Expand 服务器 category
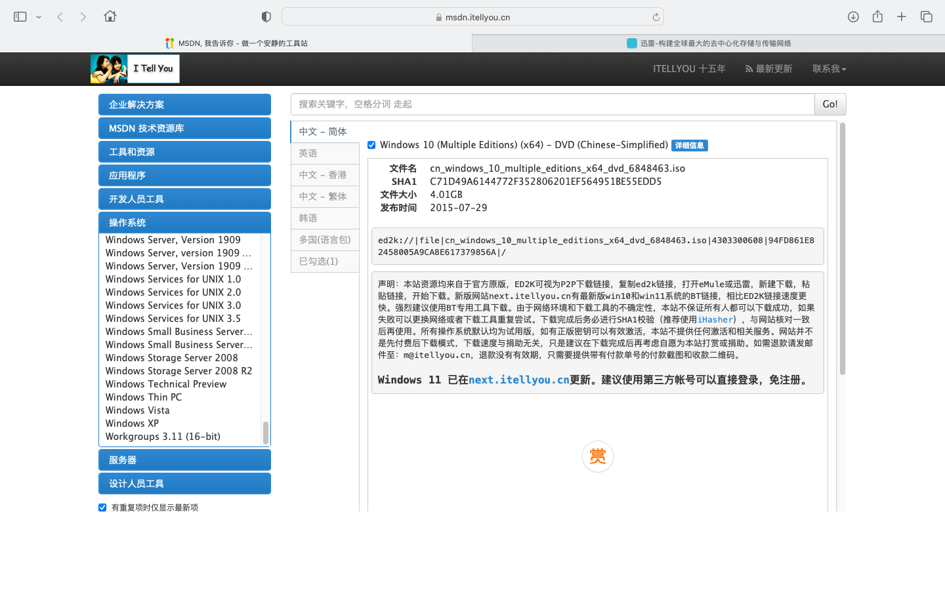The height and width of the screenshot is (590, 945). (x=184, y=460)
